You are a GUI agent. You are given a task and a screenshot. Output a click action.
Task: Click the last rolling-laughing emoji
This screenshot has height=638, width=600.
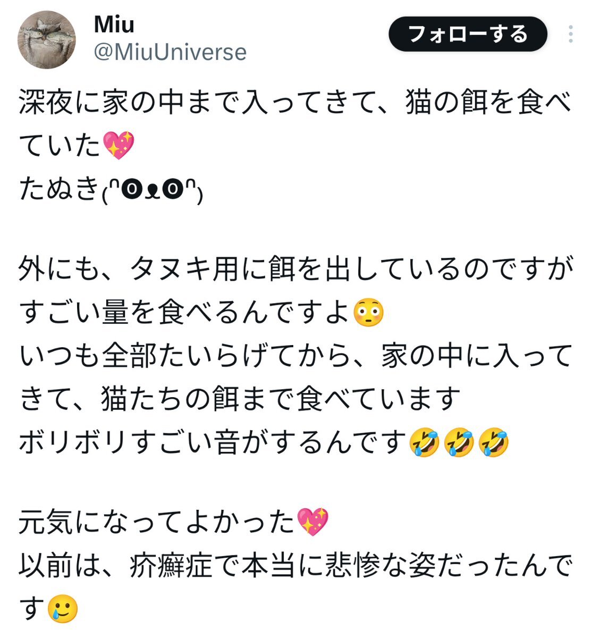click(x=494, y=443)
